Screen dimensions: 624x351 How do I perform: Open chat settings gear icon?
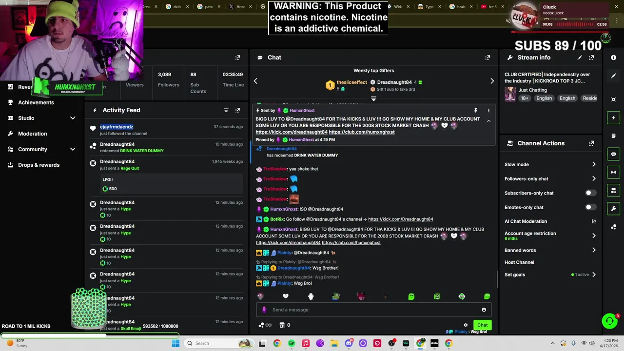point(466,325)
